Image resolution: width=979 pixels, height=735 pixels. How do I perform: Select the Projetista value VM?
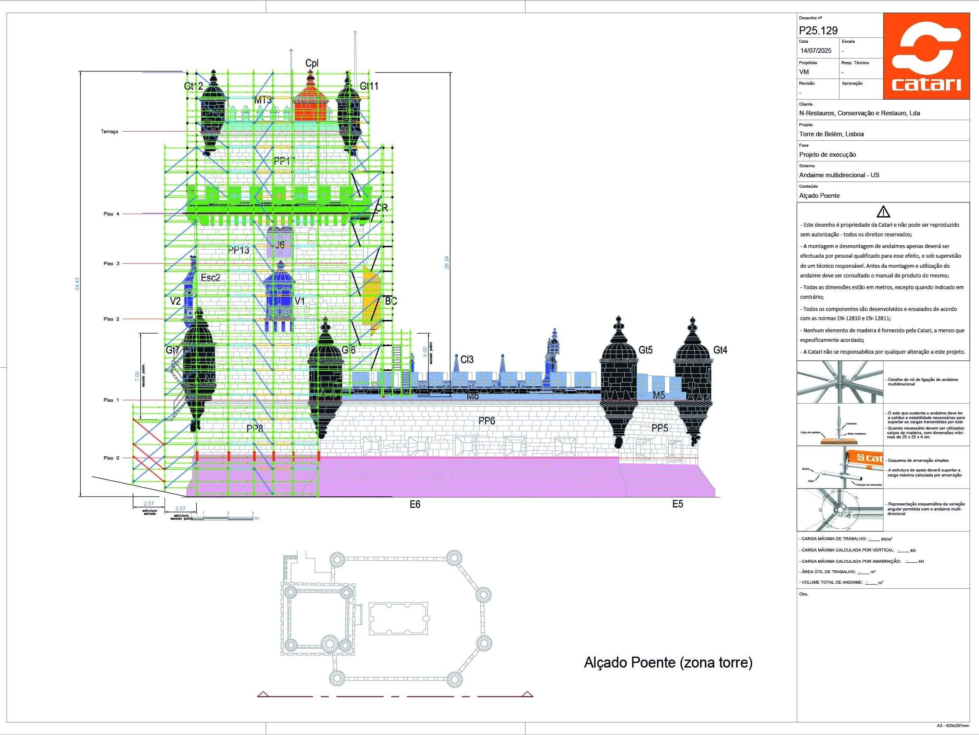point(804,72)
